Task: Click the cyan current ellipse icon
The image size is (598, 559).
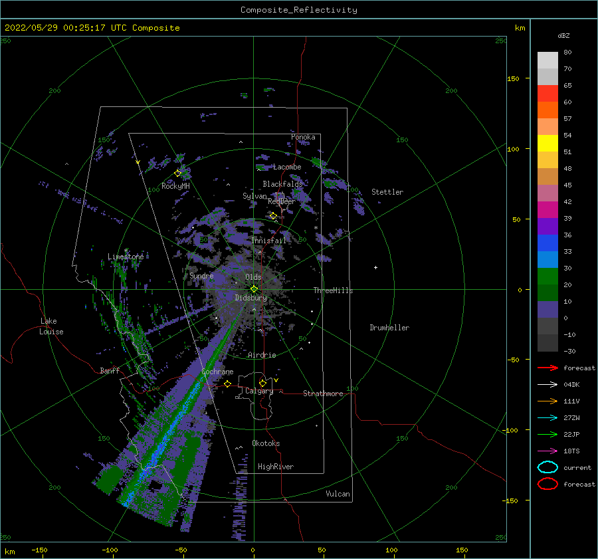Action: (x=548, y=467)
